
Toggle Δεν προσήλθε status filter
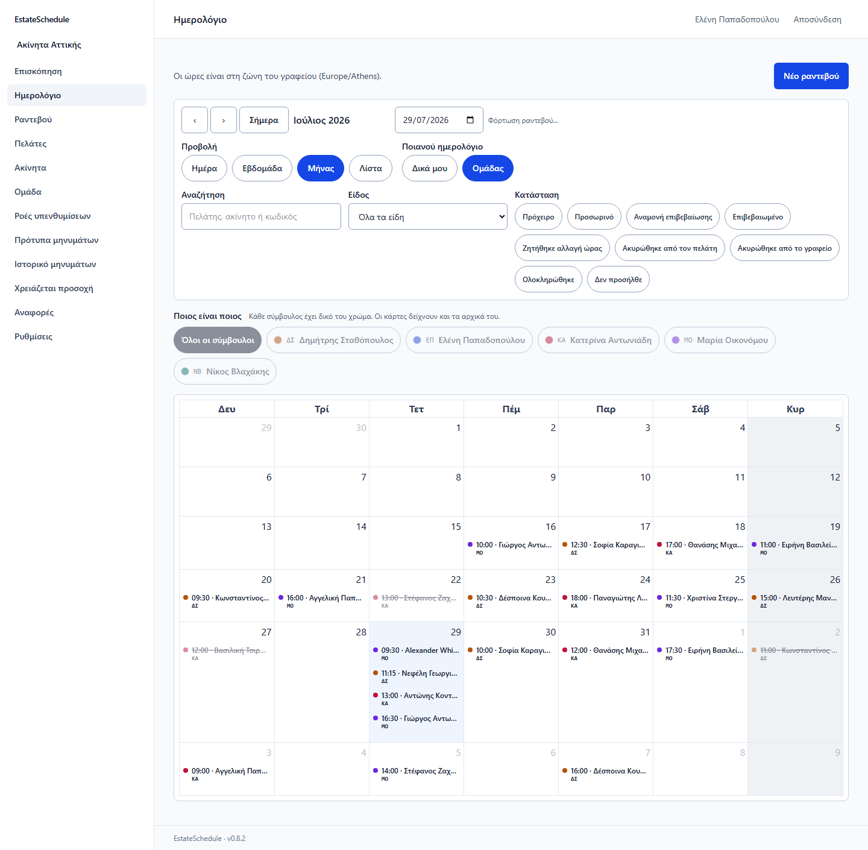point(618,279)
